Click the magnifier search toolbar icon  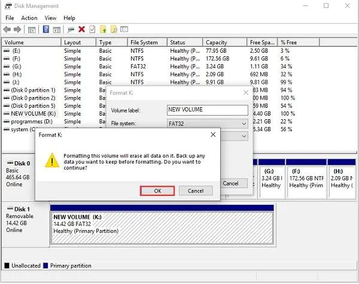tap(114, 29)
